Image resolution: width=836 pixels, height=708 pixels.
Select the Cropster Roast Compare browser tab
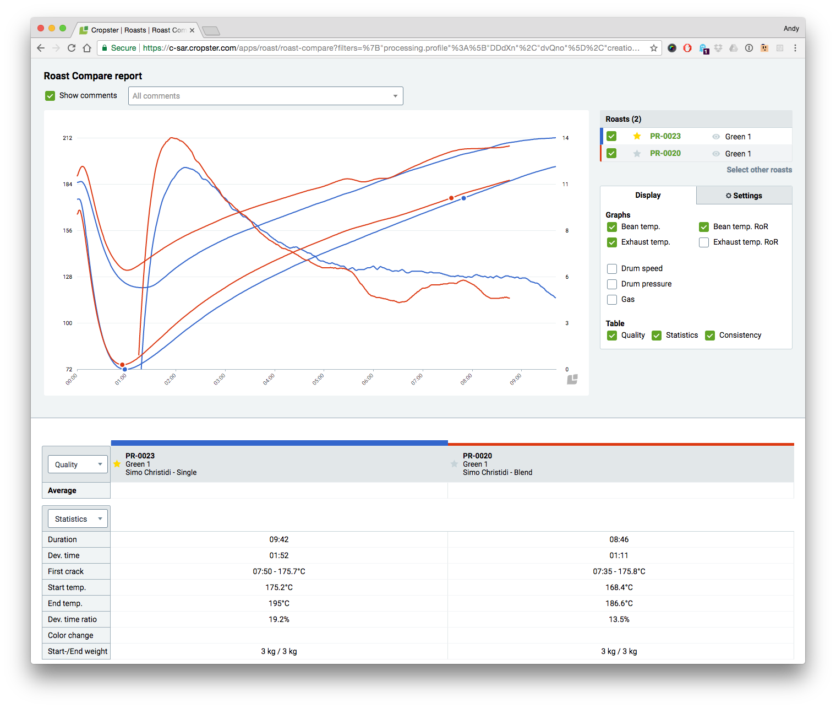click(x=138, y=30)
